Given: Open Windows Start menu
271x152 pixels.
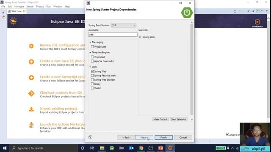Looking at the screenshot, I should tap(5, 148).
